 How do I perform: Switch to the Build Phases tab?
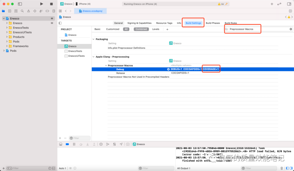pos(213,23)
